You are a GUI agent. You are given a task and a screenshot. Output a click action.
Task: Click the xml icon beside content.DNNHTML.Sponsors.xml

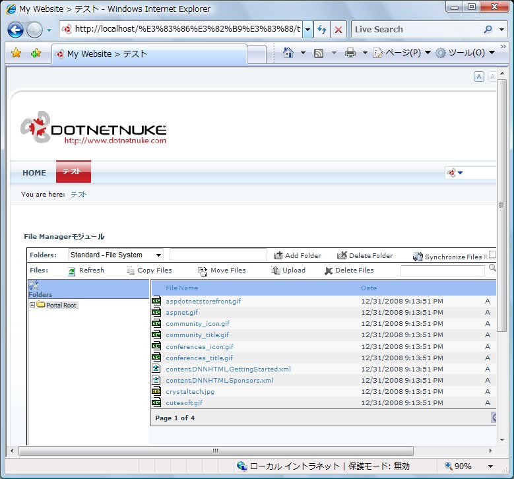[156, 380]
